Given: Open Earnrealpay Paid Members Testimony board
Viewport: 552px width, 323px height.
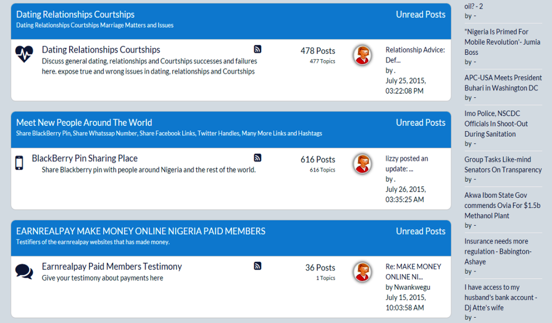Looking at the screenshot, I should [x=112, y=266].
